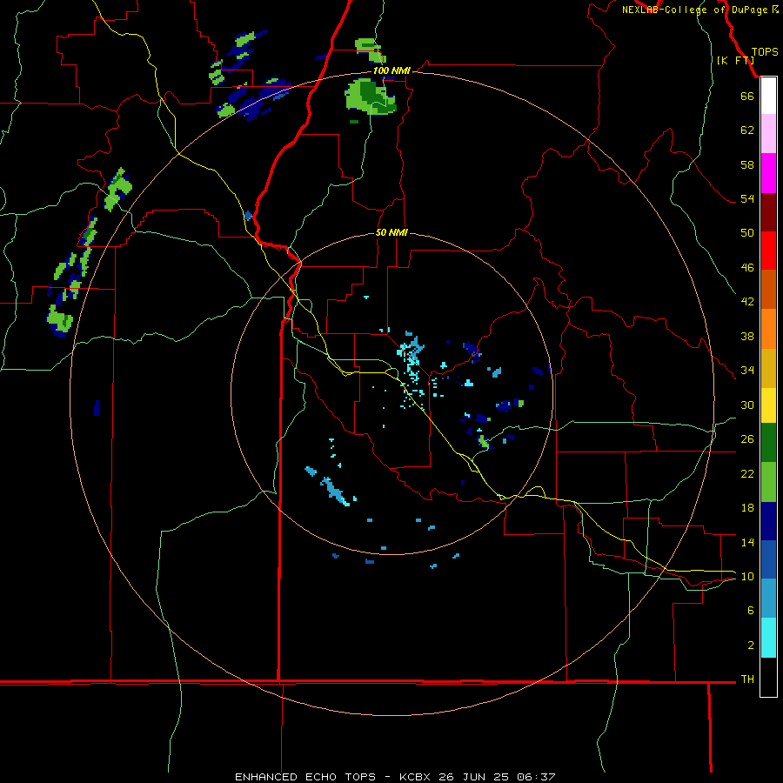Click the legend value 54
The image size is (783, 783).
[747, 198]
